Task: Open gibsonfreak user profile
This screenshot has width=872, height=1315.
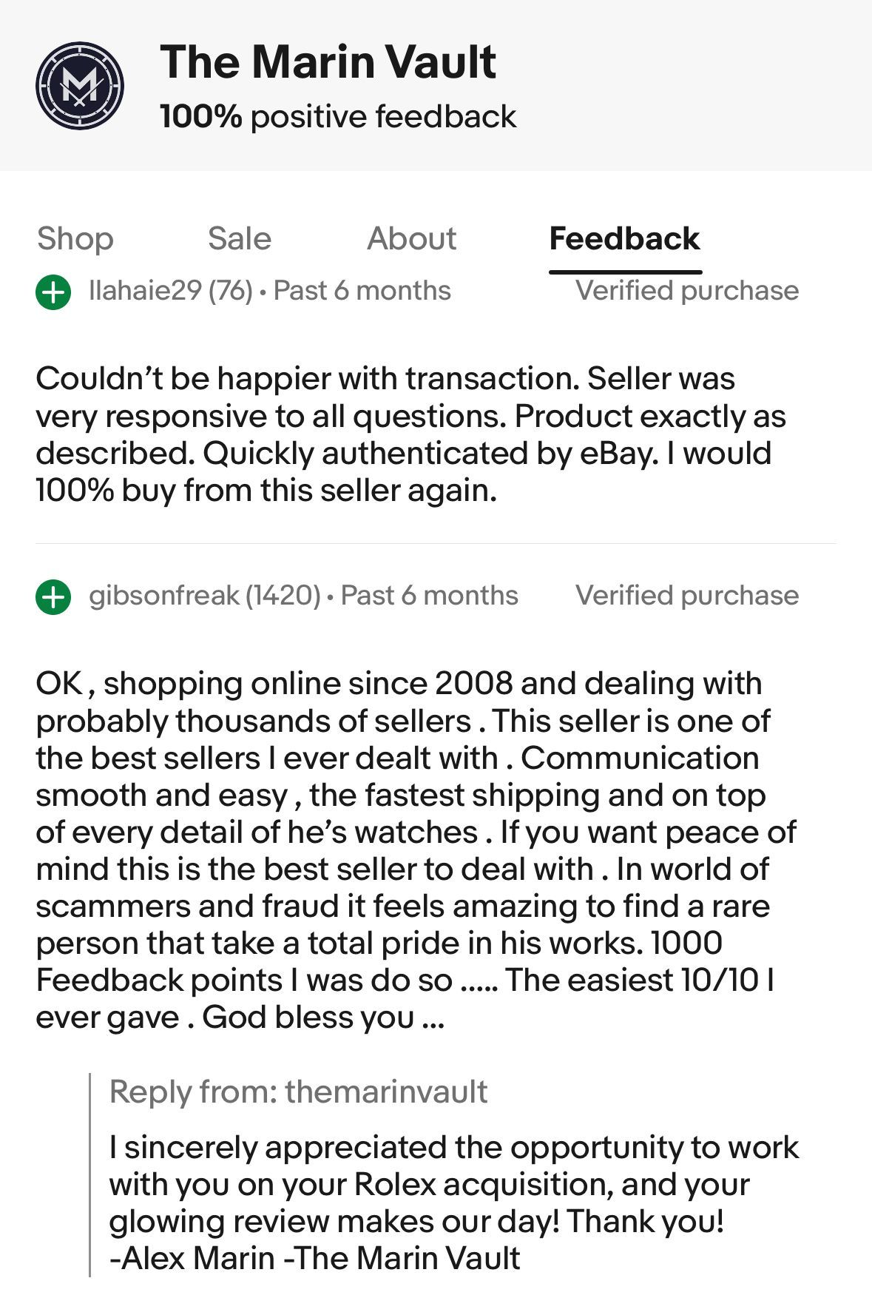Action: click(163, 596)
